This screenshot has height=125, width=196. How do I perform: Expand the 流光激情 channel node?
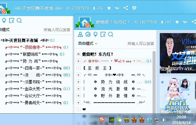pyautogui.click(x=78, y=89)
